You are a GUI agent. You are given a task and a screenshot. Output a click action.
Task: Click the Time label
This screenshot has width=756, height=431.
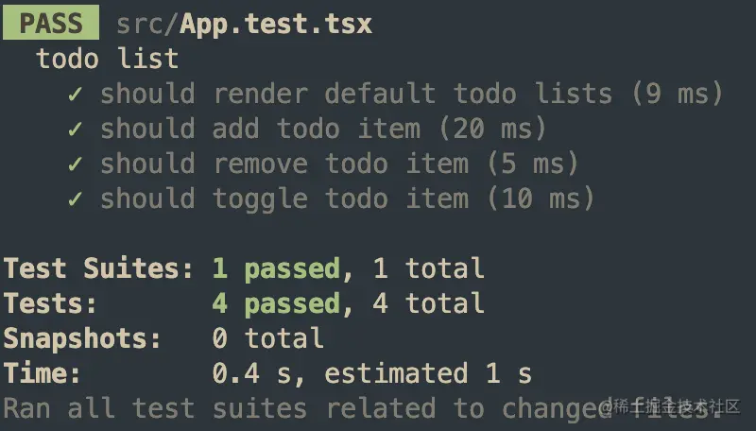(42, 373)
